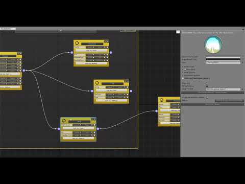Click the black color swatch in the inspector
245x184 pixels.
[223, 59]
